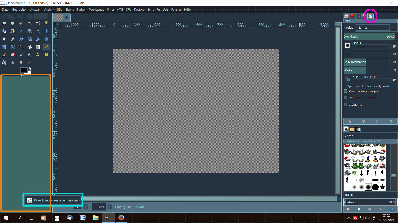The width and height of the screenshot is (398, 223).
Task: Select the Clone stamp tool
Action: point(38,55)
